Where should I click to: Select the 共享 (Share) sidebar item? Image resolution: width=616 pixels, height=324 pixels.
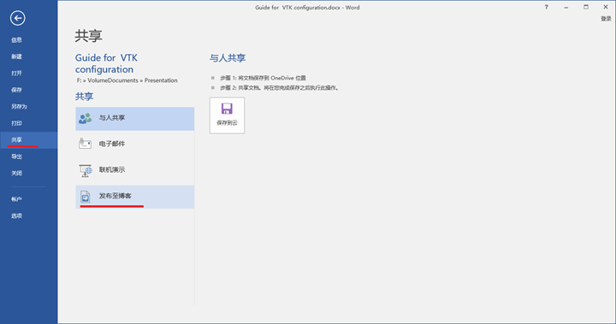click(x=29, y=140)
